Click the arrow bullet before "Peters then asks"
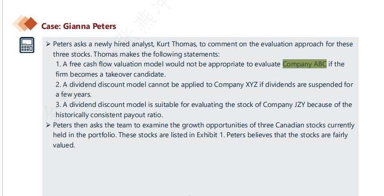Image resolution: width=384 pixels, height=196 pixels. pos(49,125)
